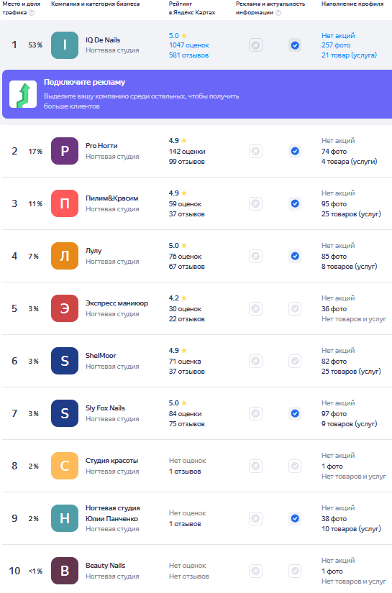Screen dimensions: 392x593
Task: Click the orange Лулу avatar icon
Action: tap(65, 256)
